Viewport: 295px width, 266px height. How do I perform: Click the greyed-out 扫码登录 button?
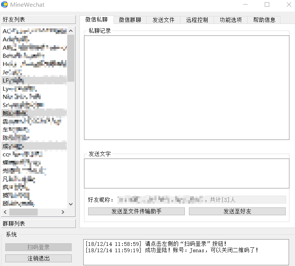38,247
